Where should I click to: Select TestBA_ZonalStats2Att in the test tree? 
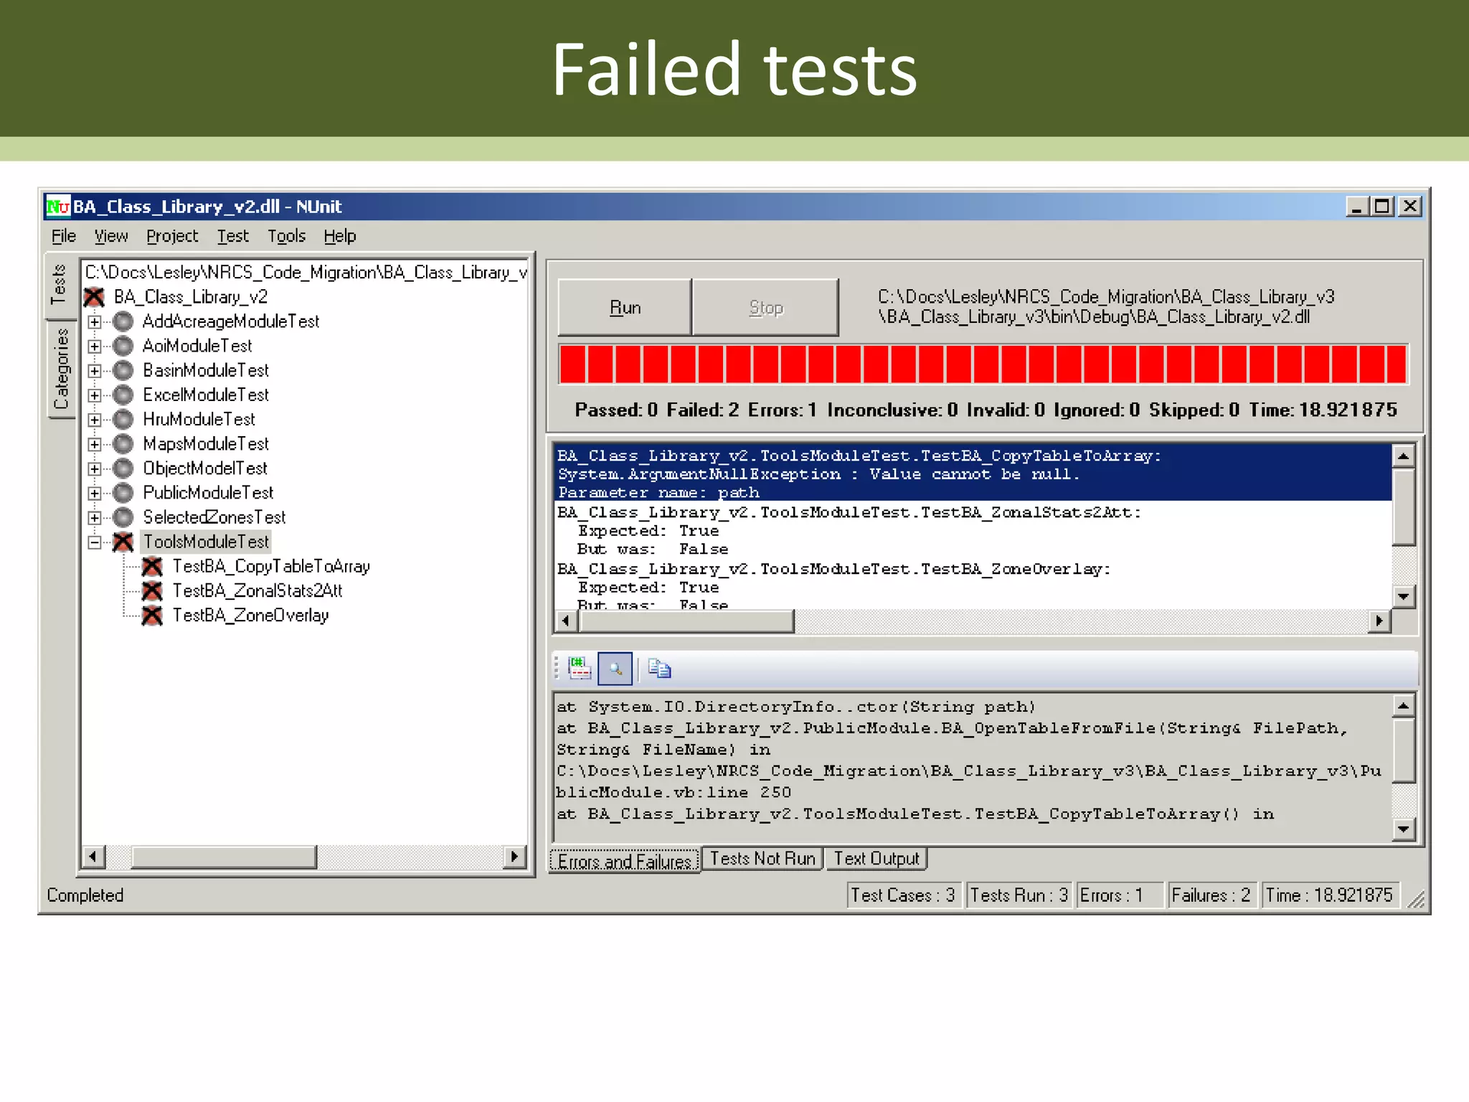coord(257,591)
